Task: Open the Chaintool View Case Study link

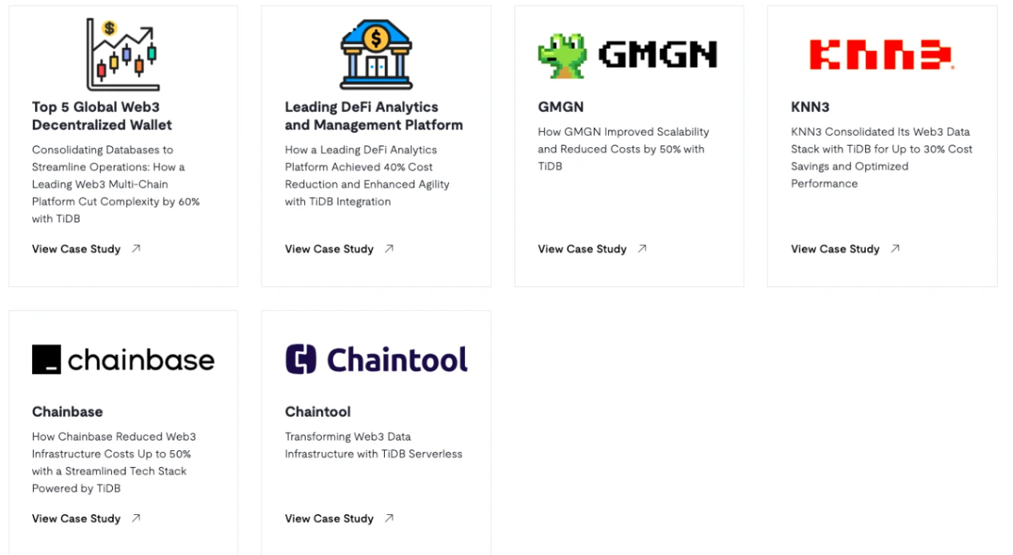Action: (x=339, y=518)
